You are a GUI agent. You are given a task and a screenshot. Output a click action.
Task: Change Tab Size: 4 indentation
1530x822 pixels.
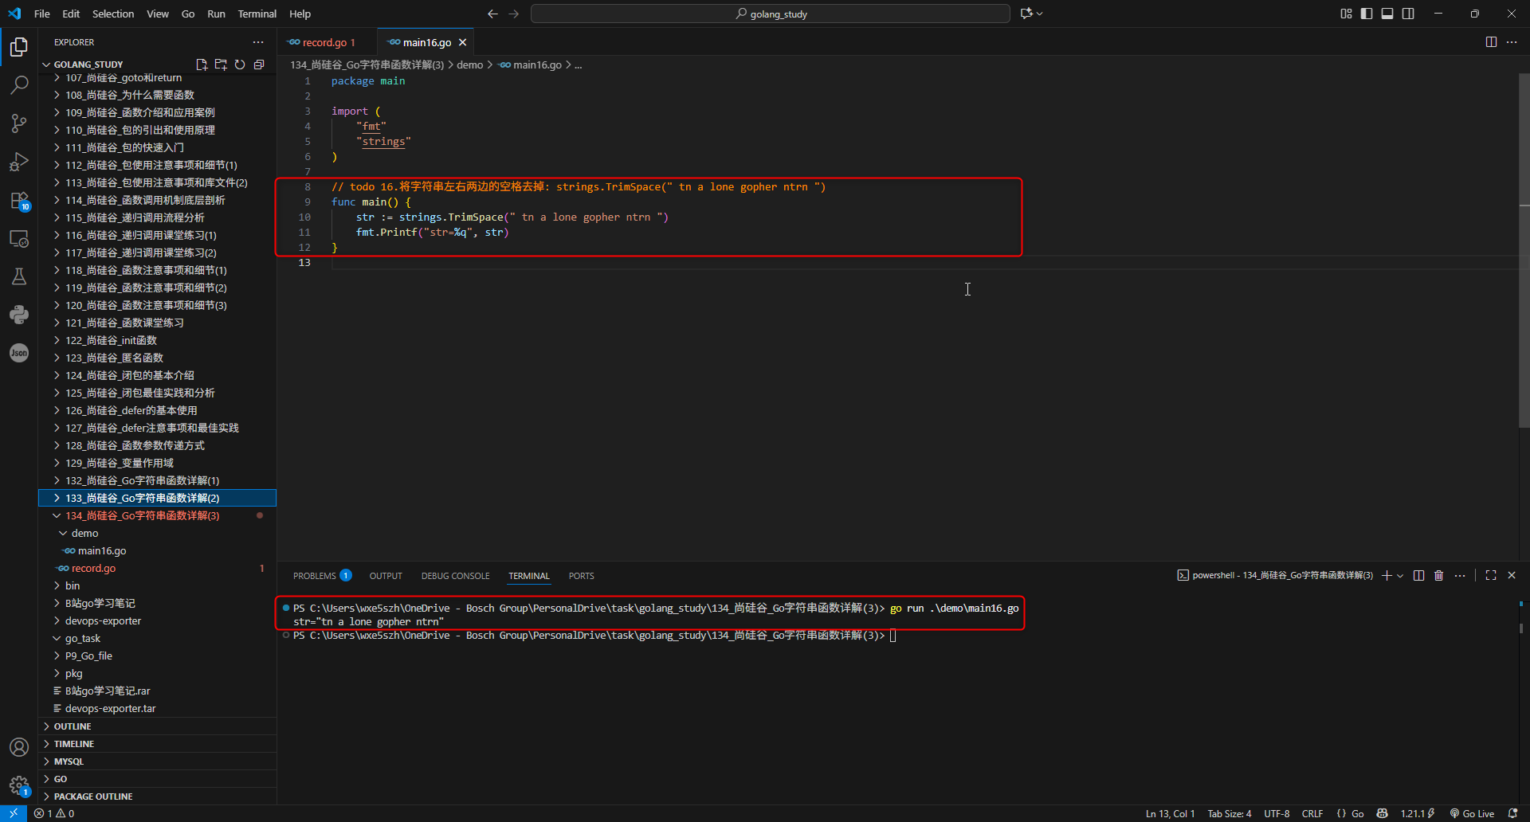(1230, 813)
